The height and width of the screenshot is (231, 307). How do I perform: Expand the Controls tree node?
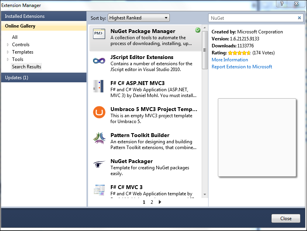coord(8,45)
